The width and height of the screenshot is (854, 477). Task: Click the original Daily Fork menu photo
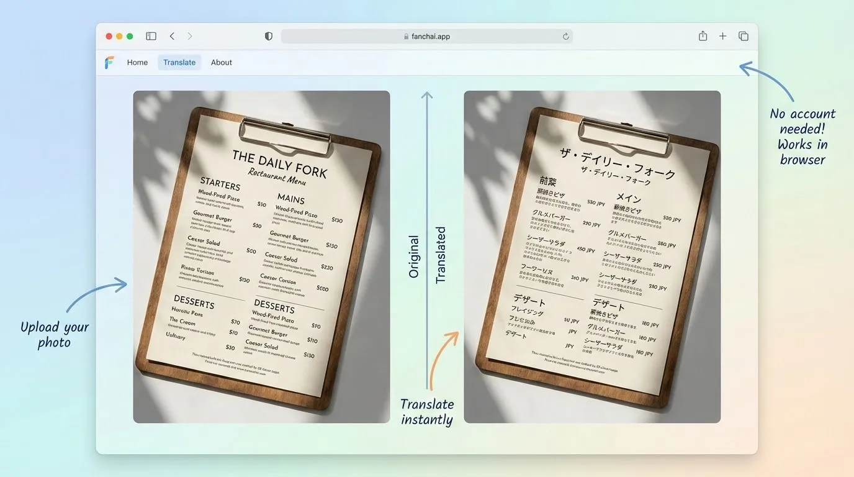tap(261, 255)
